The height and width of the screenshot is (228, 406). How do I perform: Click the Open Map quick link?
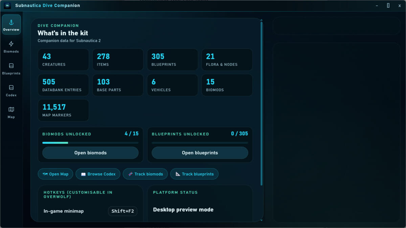coord(55,174)
